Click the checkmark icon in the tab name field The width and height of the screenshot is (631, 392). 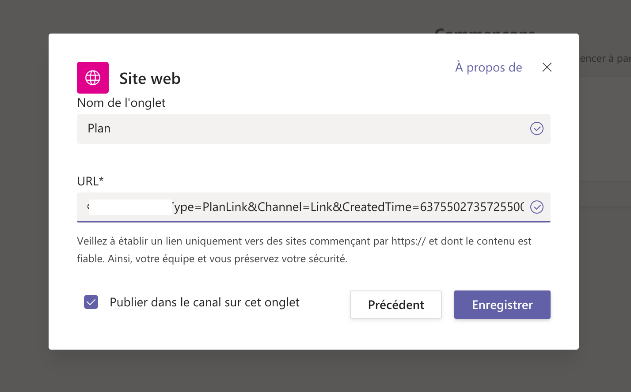click(536, 128)
